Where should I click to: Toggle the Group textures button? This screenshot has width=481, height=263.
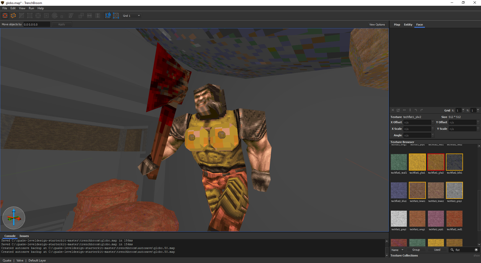click(x=416, y=250)
